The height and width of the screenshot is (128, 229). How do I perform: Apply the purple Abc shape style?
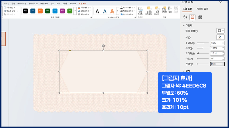point(62,11)
